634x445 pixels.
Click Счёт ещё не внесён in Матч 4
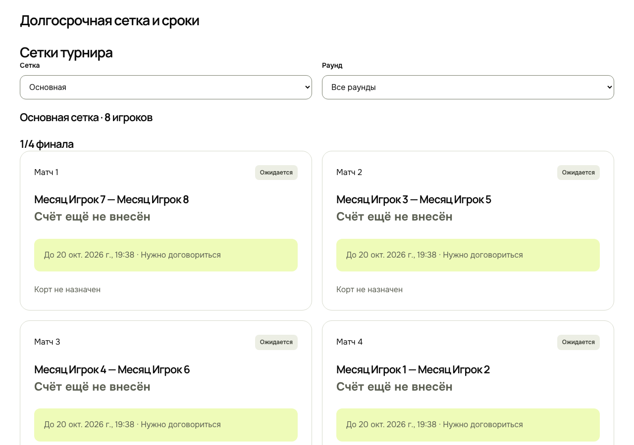point(394,387)
